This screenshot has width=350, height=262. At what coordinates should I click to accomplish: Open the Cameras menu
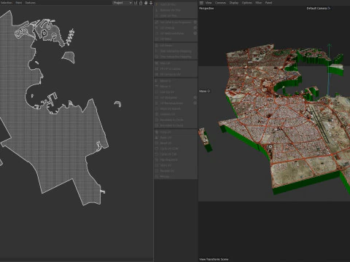coord(220,3)
